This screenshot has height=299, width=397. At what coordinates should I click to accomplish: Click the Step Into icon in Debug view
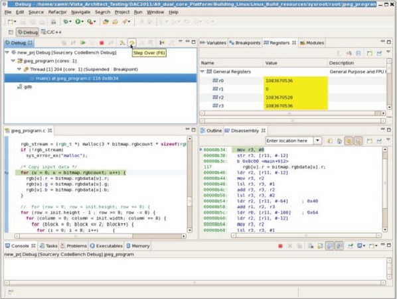point(122,42)
